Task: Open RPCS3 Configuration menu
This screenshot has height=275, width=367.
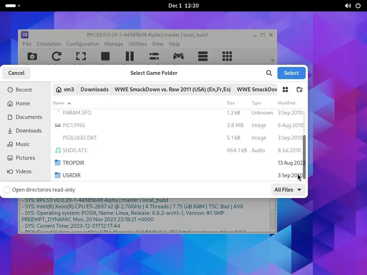Action: [x=83, y=44]
